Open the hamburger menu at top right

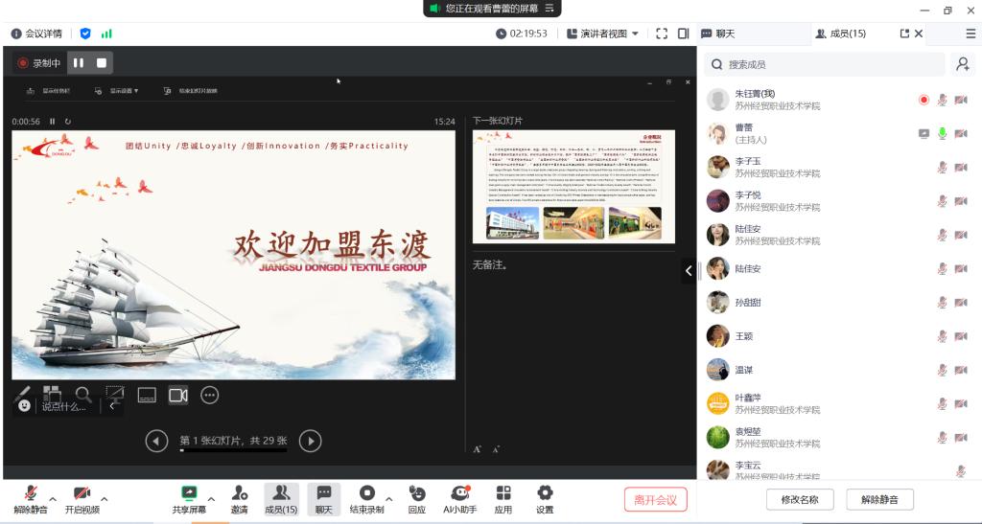[970, 34]
